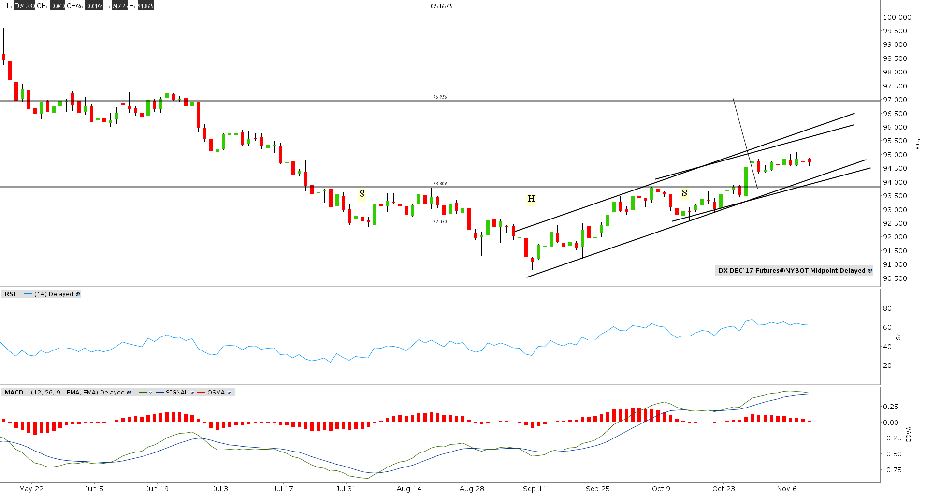Click the Nov 6 date label
Image resolution: width=926 pixels, height=496 pixels.
pyautogui.click(x=787, y=489)
